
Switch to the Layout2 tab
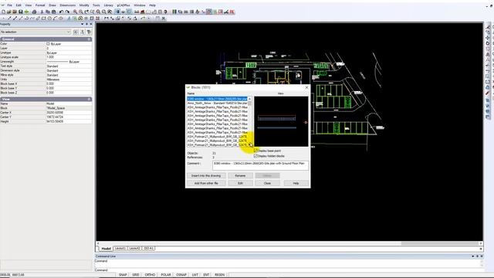[135, 249]
